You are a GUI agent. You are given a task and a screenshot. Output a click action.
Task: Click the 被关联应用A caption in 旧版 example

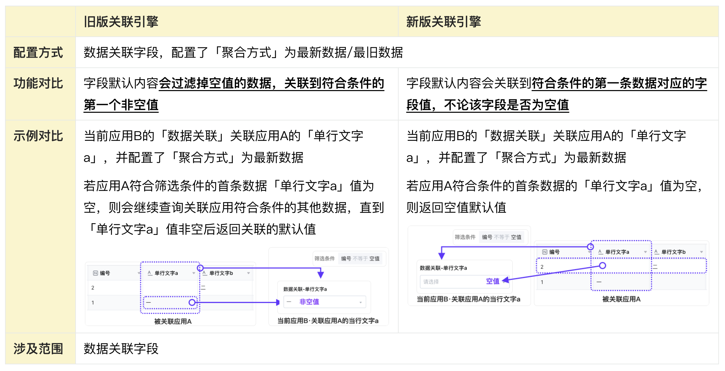point(173,321)
